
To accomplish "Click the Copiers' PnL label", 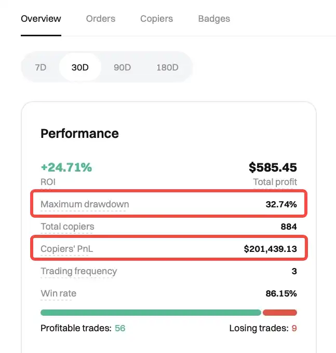I will click(67, 249).
